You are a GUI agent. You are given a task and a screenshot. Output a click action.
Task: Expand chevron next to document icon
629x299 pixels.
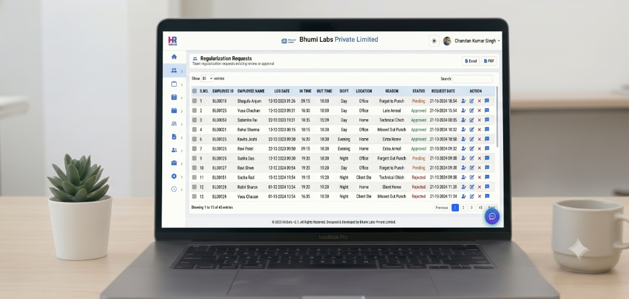pyautogui.click(x=182, y=138)
